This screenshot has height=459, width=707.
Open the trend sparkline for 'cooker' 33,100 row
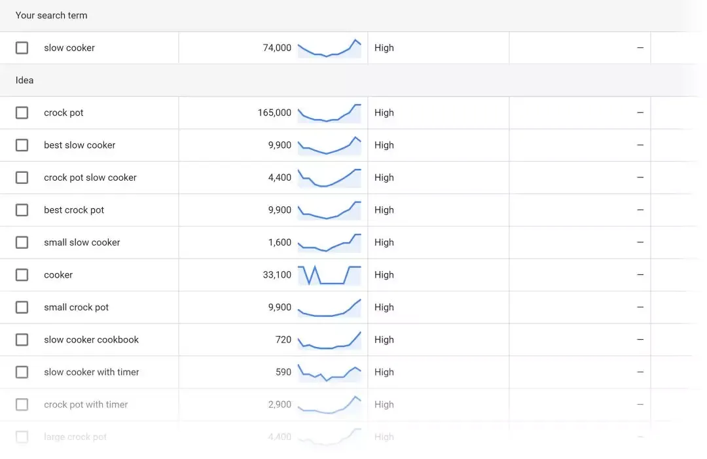[329, 275]
